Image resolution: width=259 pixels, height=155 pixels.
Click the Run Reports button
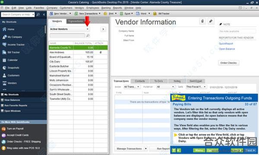coord(160,149)
